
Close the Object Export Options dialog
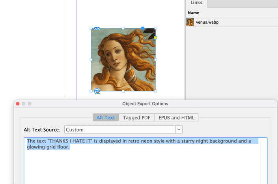tap(18, 104)
